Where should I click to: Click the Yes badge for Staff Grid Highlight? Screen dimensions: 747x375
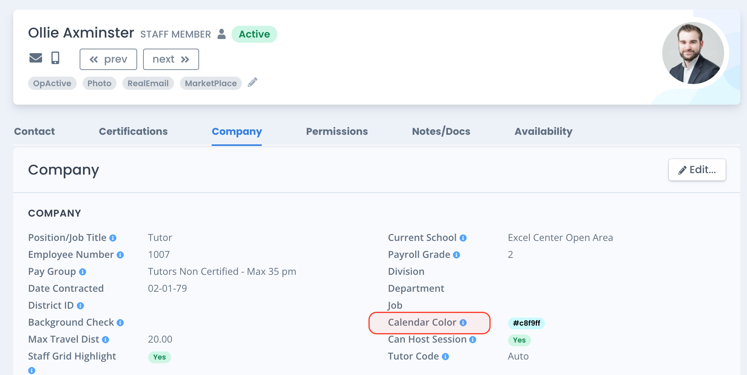(x=160, y=357)
